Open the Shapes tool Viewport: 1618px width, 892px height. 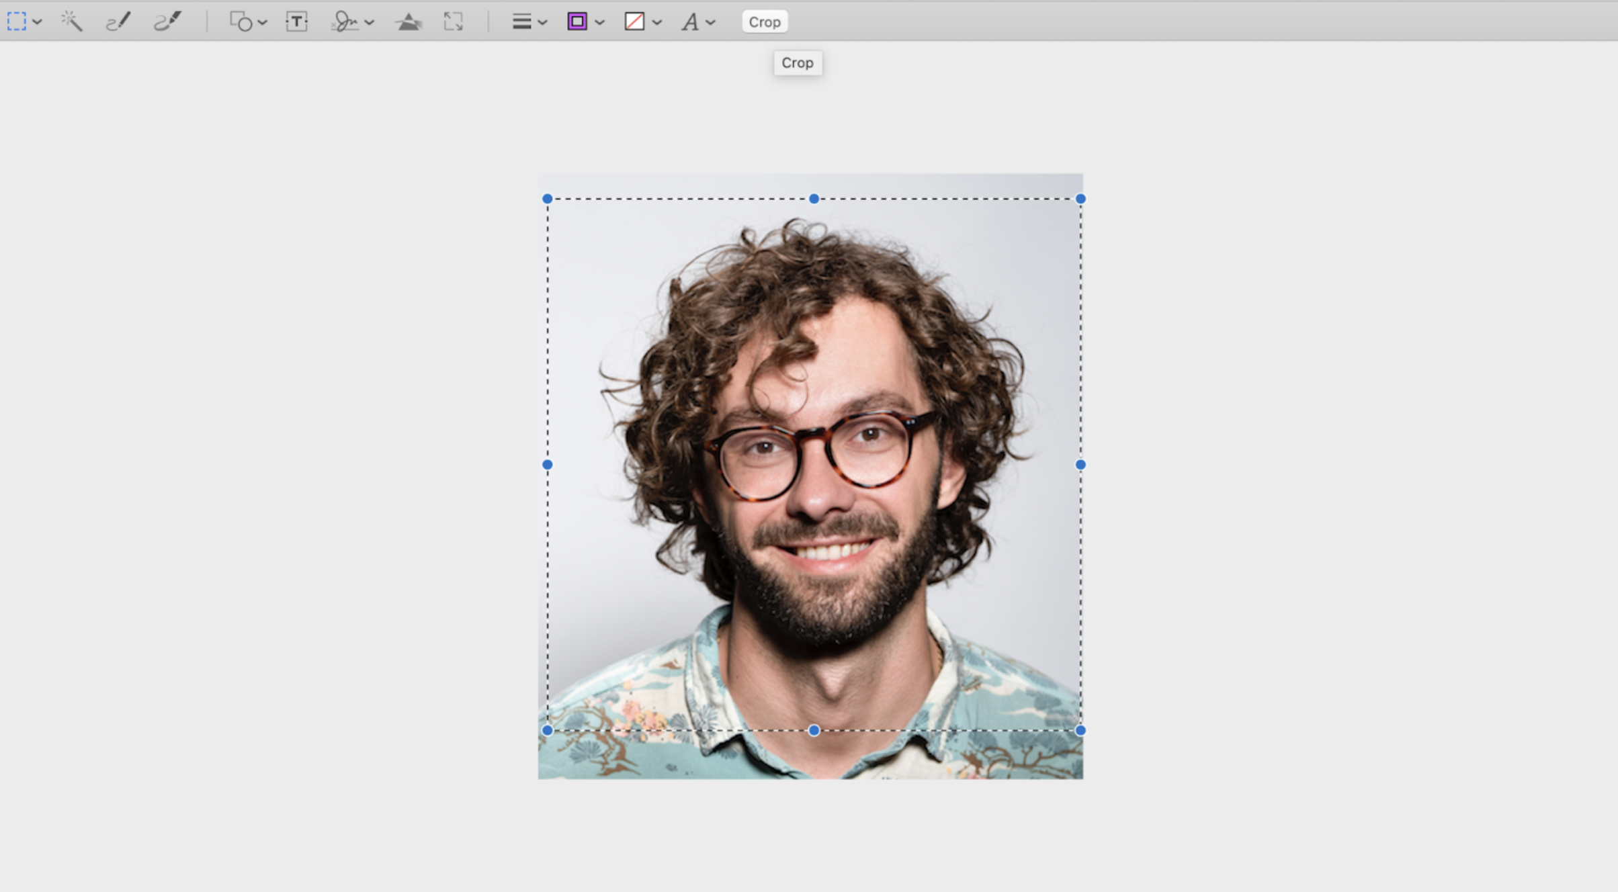(241, 21)
